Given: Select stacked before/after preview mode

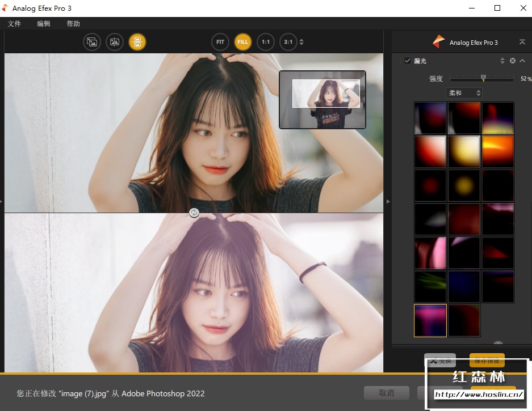Looking at the screenshot, I should coord(137,42).
